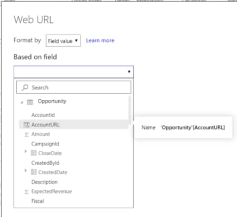Open the Based on field dropdown arrow
237x217 pixels.
129,72
